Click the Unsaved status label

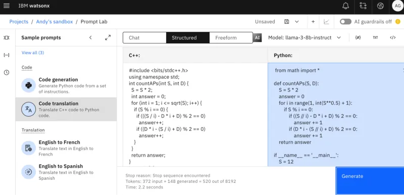coord(265,22)
